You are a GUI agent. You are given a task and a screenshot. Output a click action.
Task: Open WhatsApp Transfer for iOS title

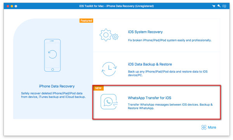150,98
